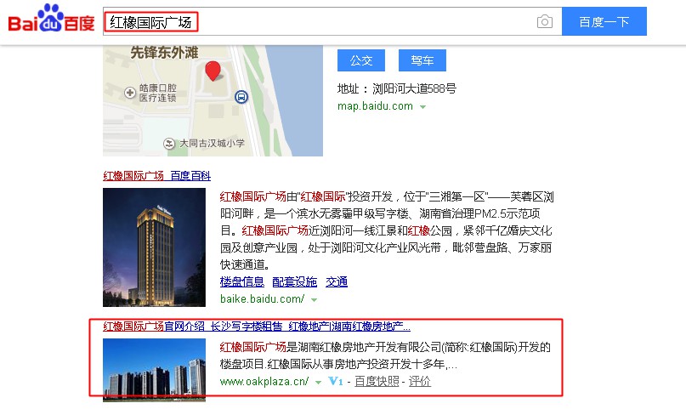Expand arrow next to www.oakplaza.cn/
686x409 pixels.
tap(319, 383)
